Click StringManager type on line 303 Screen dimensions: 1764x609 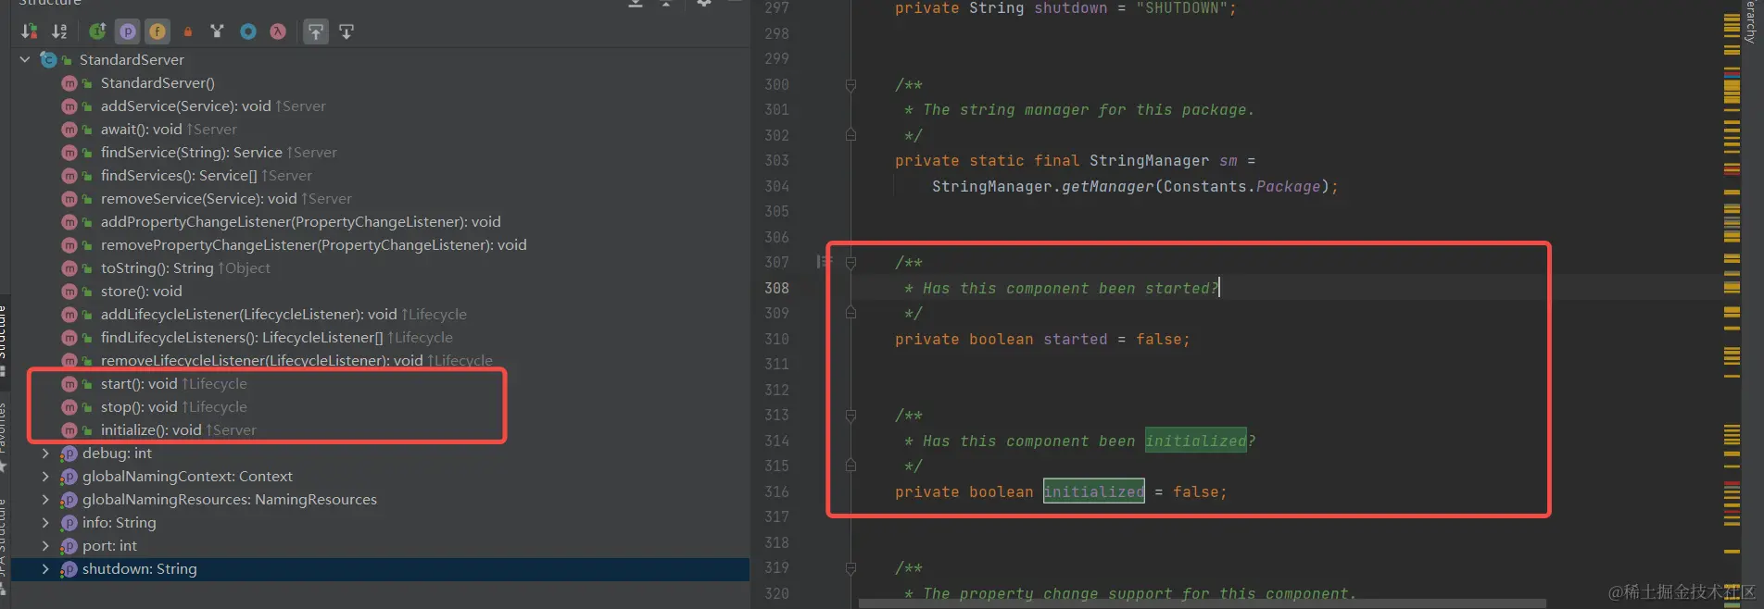1149,160
